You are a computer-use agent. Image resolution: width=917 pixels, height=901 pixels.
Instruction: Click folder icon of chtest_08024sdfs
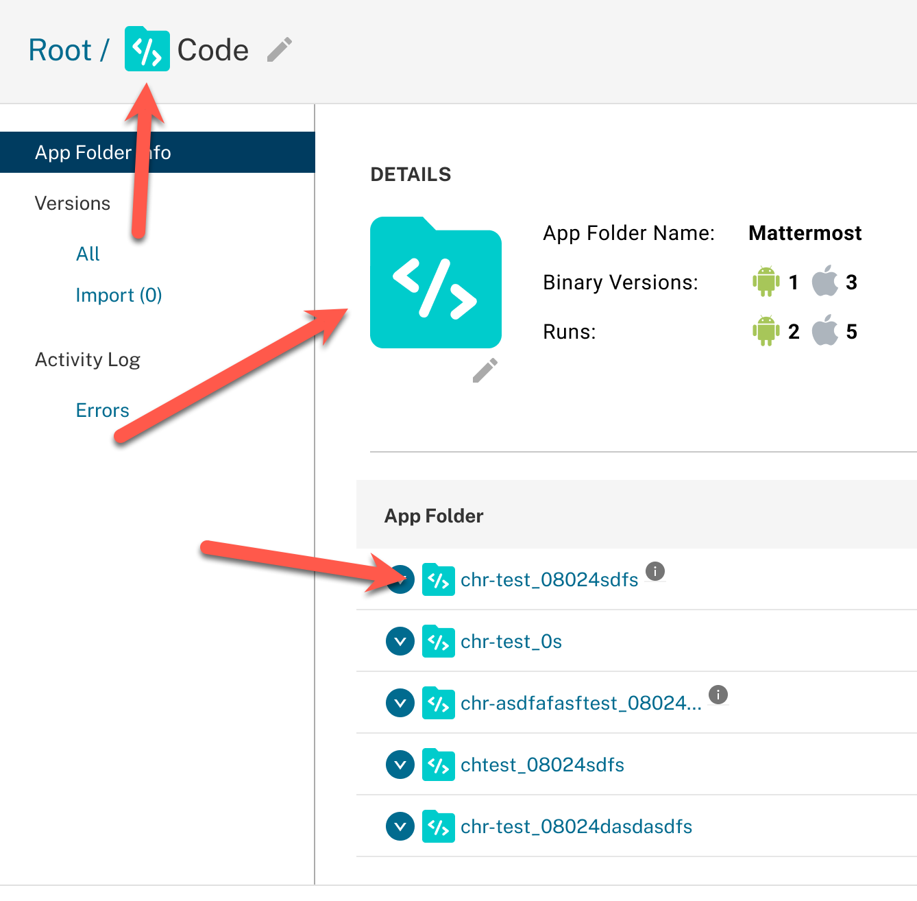[439, 765]
